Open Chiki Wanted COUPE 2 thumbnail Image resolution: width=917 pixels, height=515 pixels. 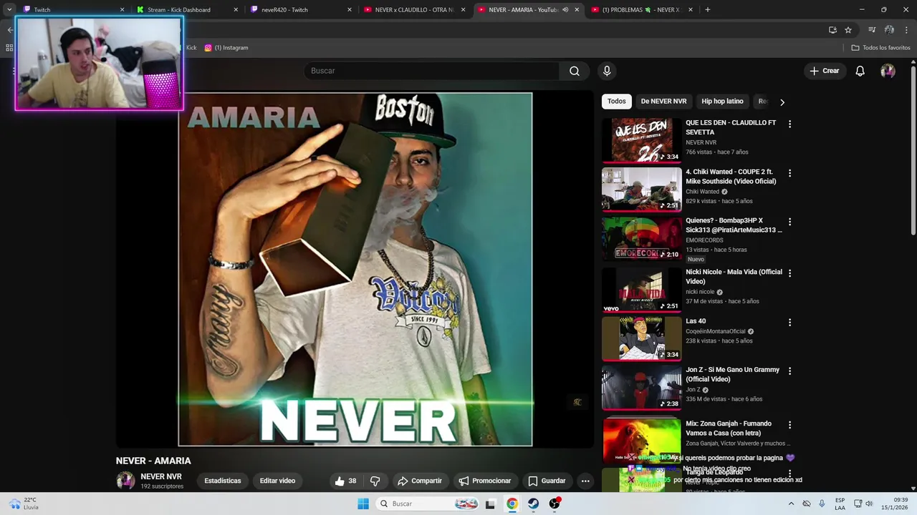pos(641,190)
